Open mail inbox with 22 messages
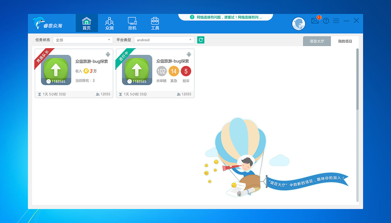 point(316,20)
